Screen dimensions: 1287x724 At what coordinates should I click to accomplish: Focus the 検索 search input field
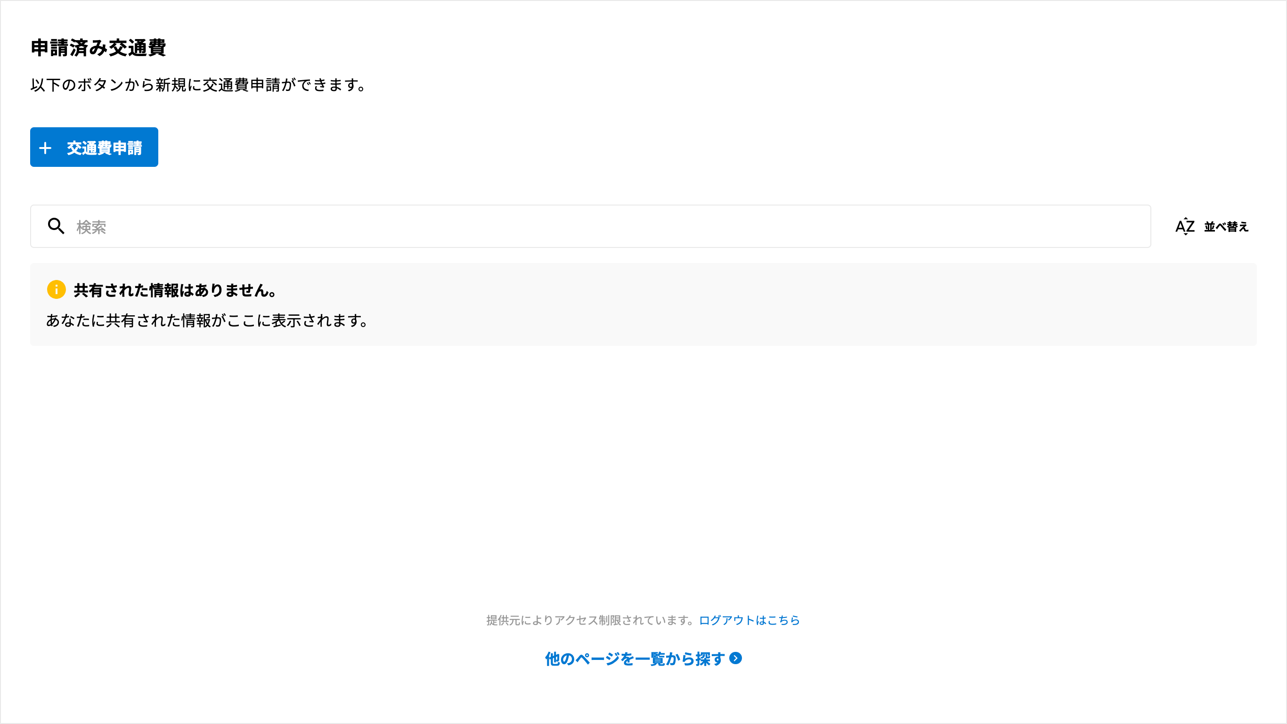click(591, 227)
